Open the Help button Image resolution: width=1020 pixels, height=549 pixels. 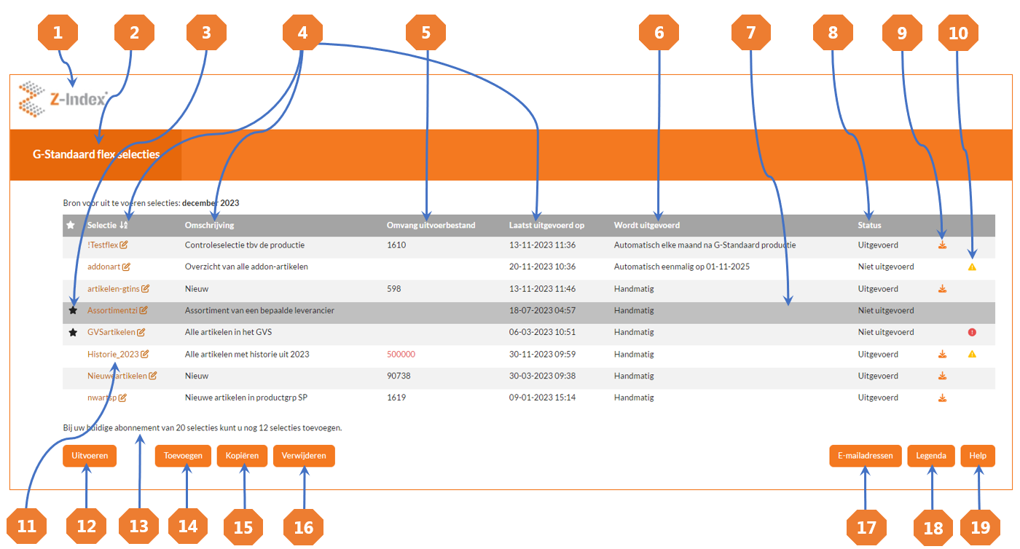[978, 456]
